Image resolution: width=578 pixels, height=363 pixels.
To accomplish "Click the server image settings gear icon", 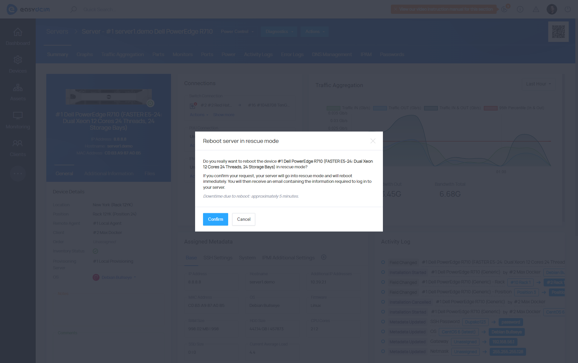I will tap(150, 103).
